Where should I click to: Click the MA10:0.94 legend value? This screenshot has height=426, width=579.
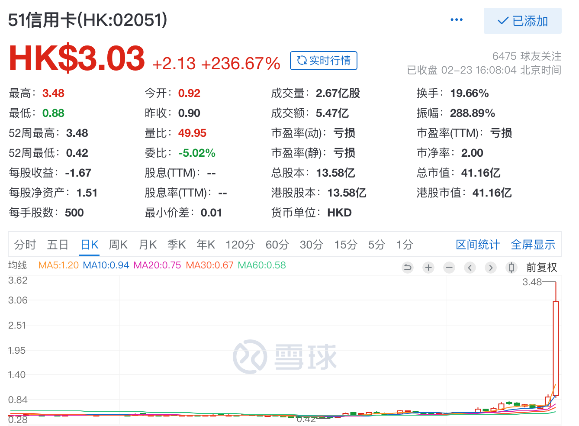(106, 265)
